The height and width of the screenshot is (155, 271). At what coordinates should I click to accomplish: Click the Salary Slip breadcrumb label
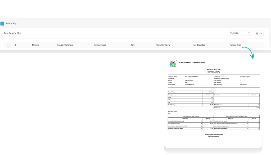click(11, 24)
